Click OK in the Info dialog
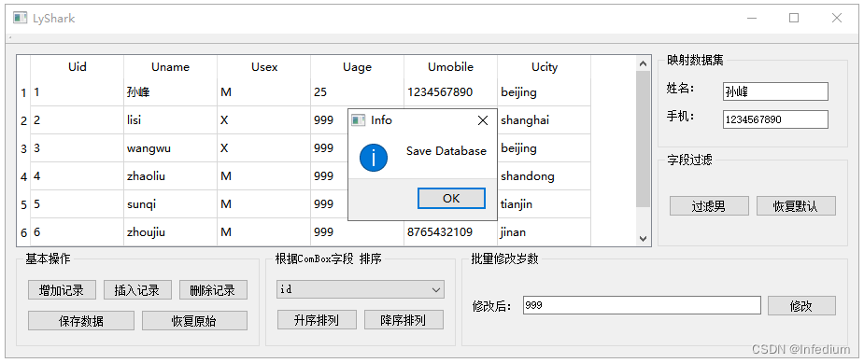 click(x=451, y=199)
